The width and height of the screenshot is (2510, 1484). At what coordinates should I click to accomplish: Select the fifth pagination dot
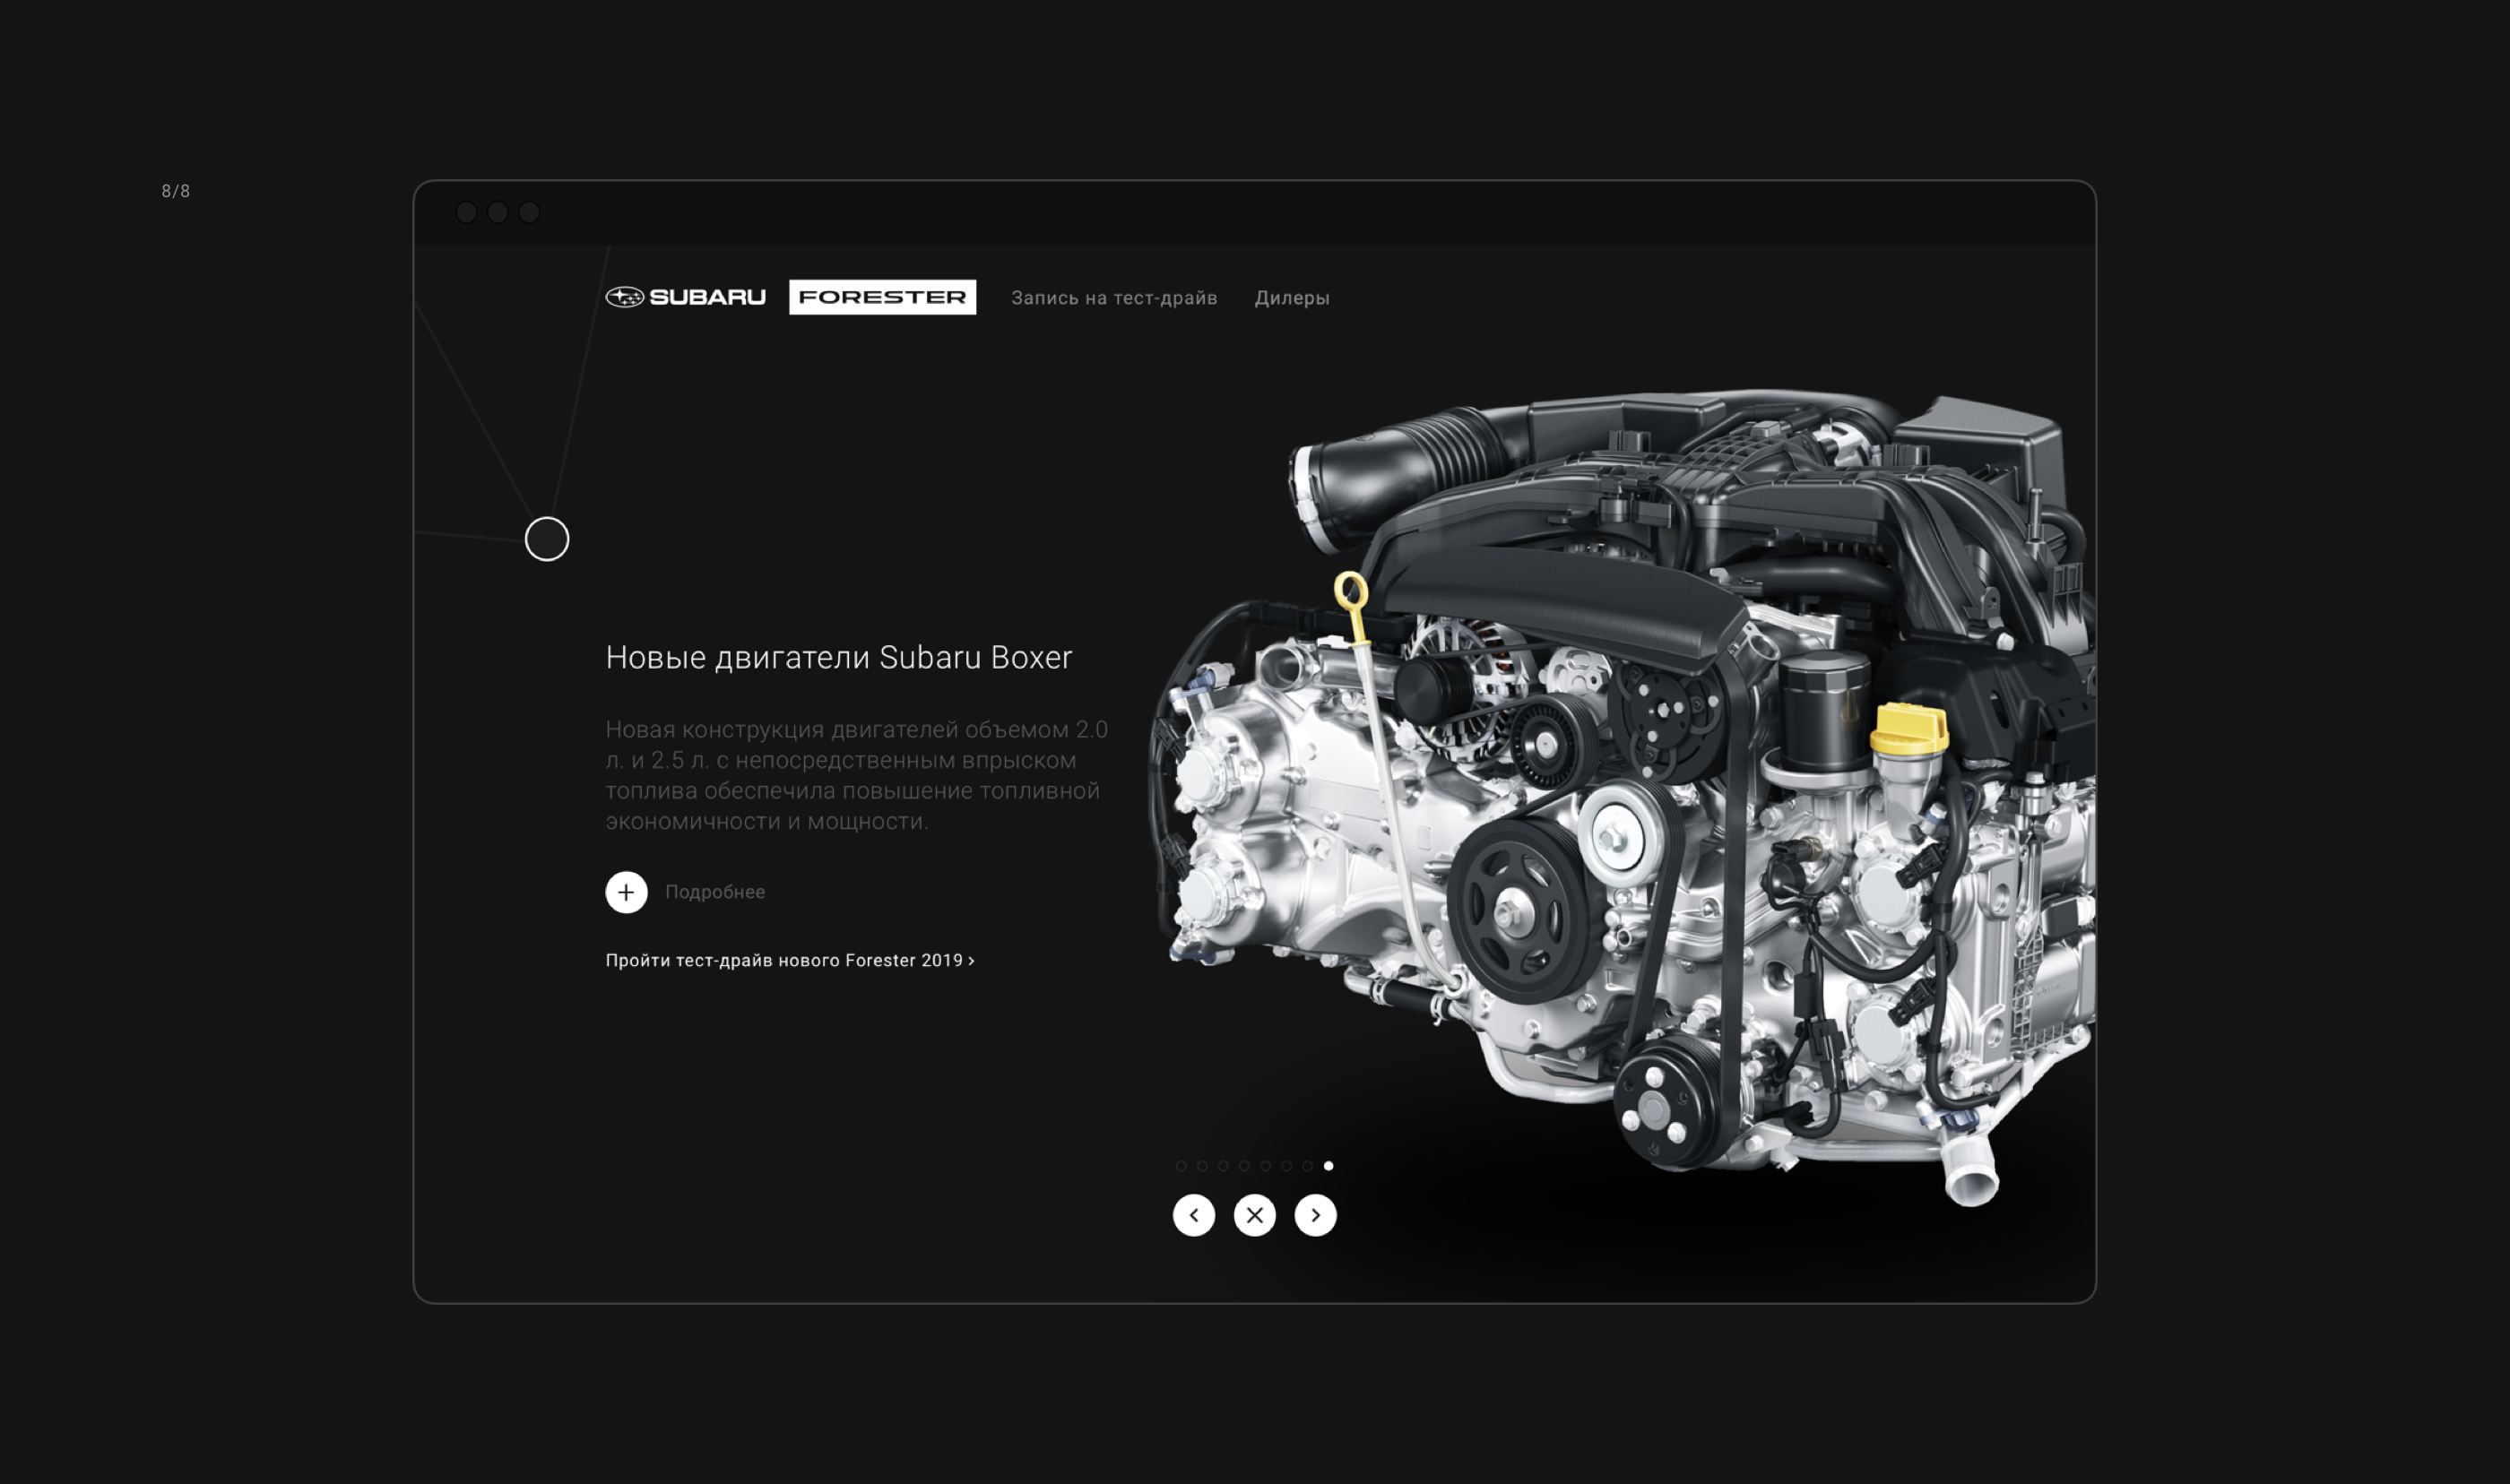(x=1265, y=1166)
